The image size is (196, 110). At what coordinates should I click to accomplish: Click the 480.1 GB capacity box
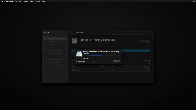tap(145, 41)
